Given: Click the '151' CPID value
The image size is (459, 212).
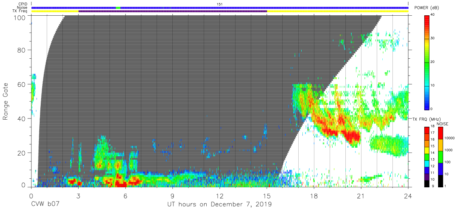Looking at the screenshot, I should coord(220,4).
